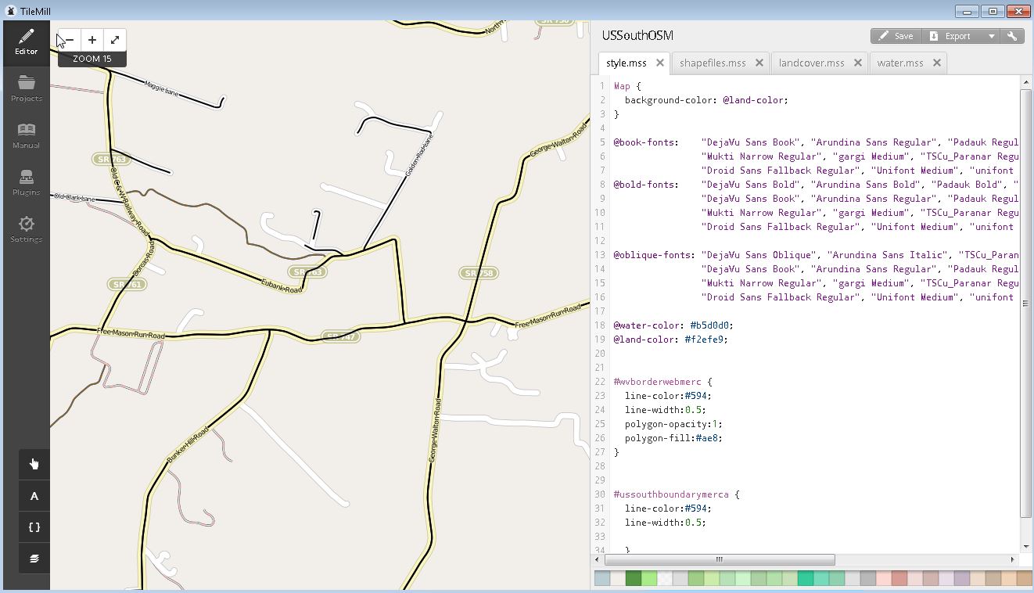Close the landcover.mss tab
Screen dimensions: 1034x593
point(858,63)
